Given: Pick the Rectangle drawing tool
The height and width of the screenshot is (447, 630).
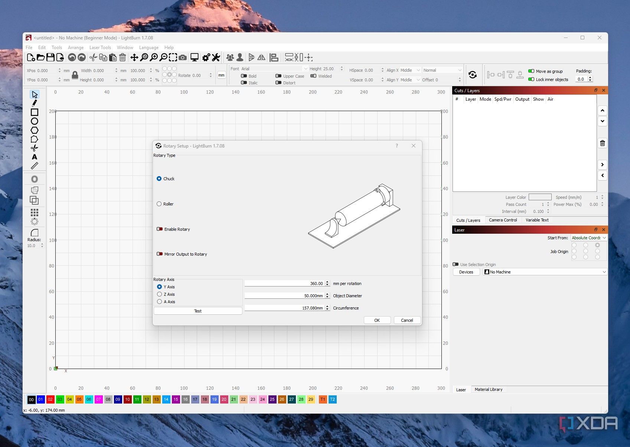Looking at the screenshot, I should pos(35,112).
